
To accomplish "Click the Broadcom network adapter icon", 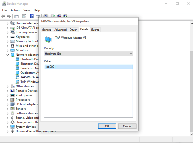I will (17, 68).
